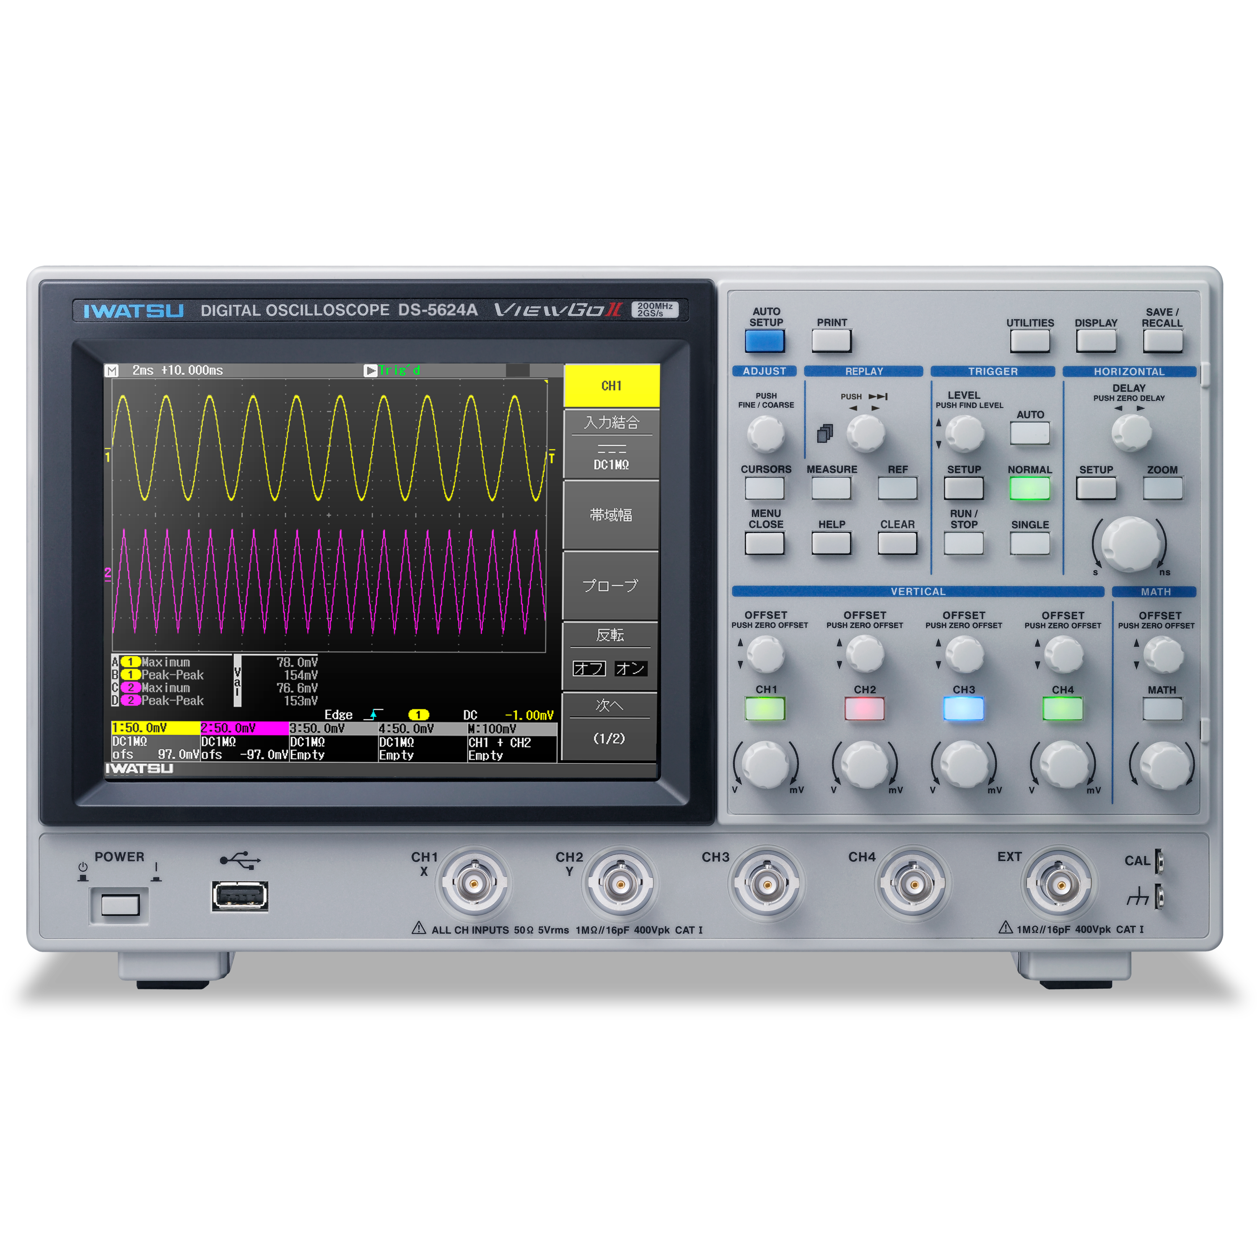
Task: Click the ground terminal below CAL
Action: coord(1159,896)
